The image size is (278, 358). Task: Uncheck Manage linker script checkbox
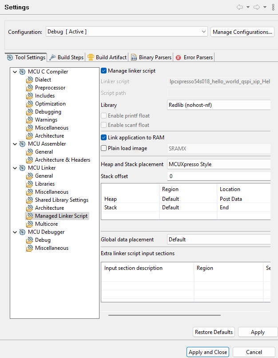103,71
